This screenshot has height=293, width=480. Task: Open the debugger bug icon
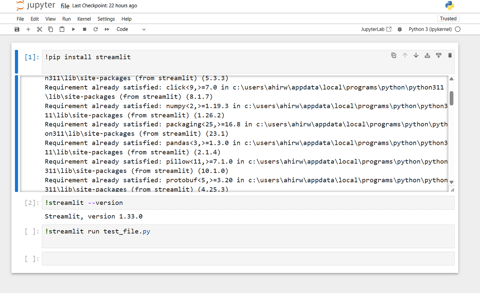coord(400,29)
